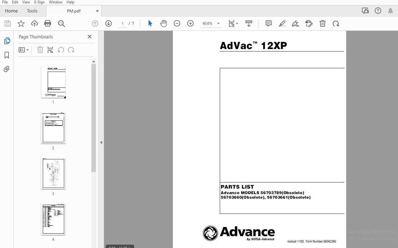Open the E-Sign menu
This screenshot has height=248, width=398.
click(x=39, y=2)
